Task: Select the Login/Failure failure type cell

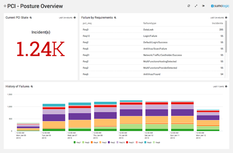Action: click(150, 36)
